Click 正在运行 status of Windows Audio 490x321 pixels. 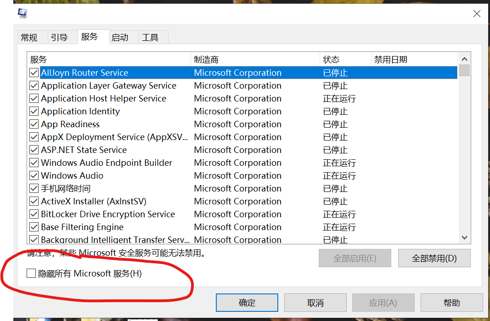(339, 175)
